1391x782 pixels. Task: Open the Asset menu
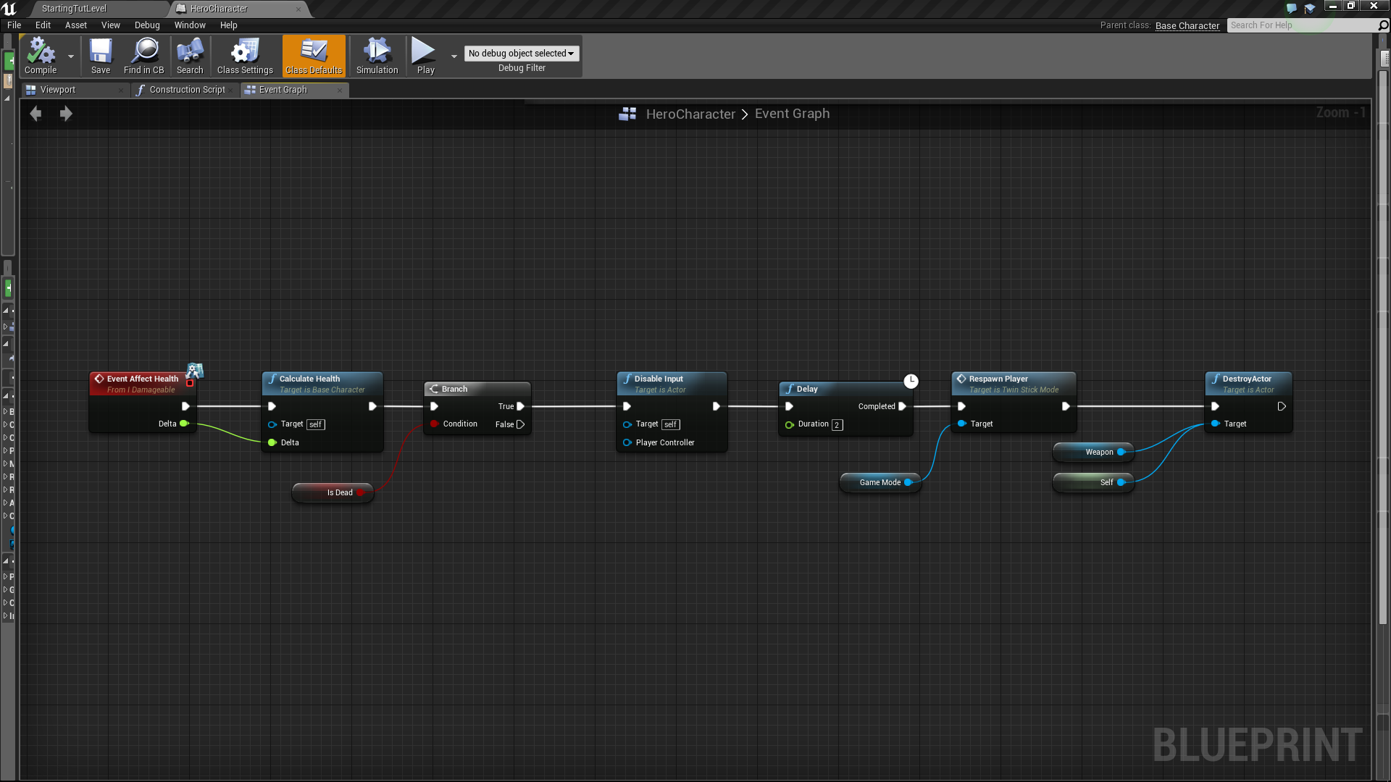point(75,25)
